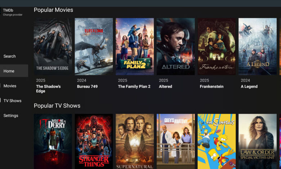Viewport: 281px width, 169px height.
Task: Open the Search menu item
Action: (10, 56)
